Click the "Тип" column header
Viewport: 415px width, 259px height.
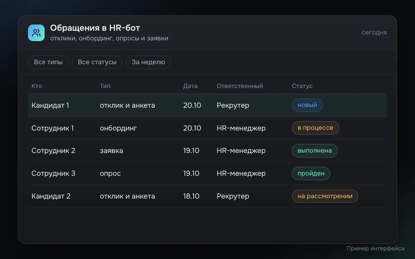[105, 86]
